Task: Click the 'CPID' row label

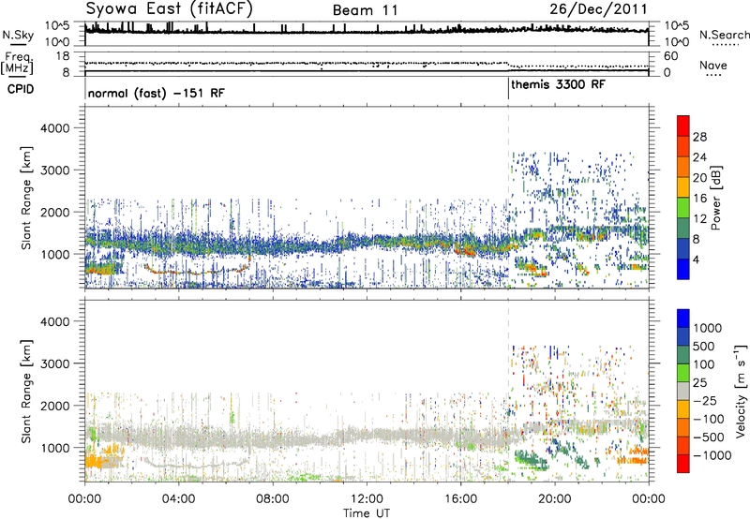Action: (21, 89)
